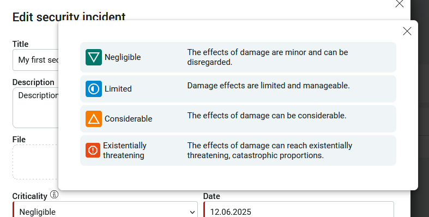Select the Limited label text
This screenshot has width=429, height=217.
tap(118, 89)
